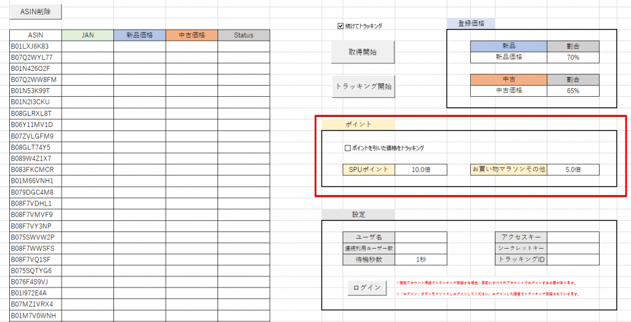
Task: Click the SPUポイント 10.0倍 value cell
Action: pyautogui.click(x=421, y=169)
